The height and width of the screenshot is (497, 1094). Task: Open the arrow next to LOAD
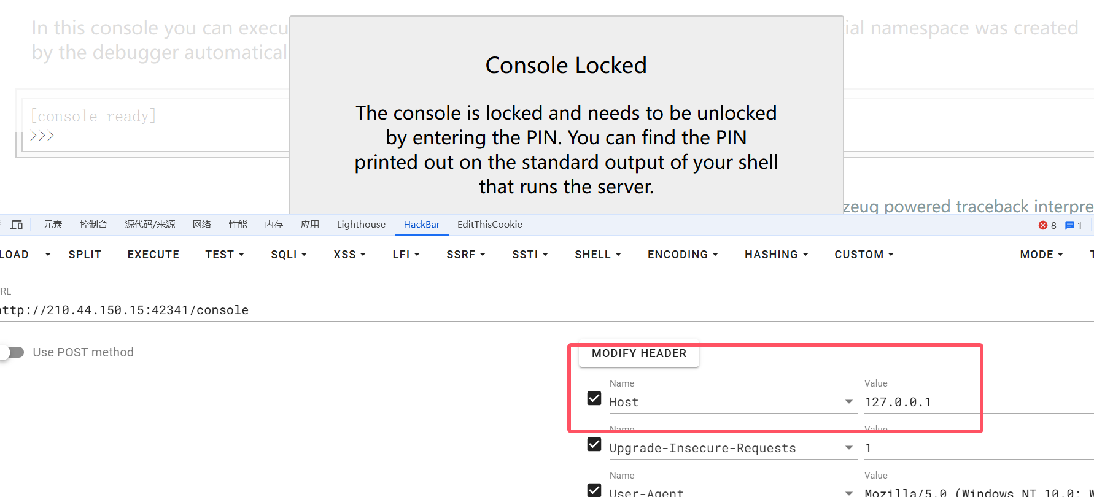[x=48, y=255]
